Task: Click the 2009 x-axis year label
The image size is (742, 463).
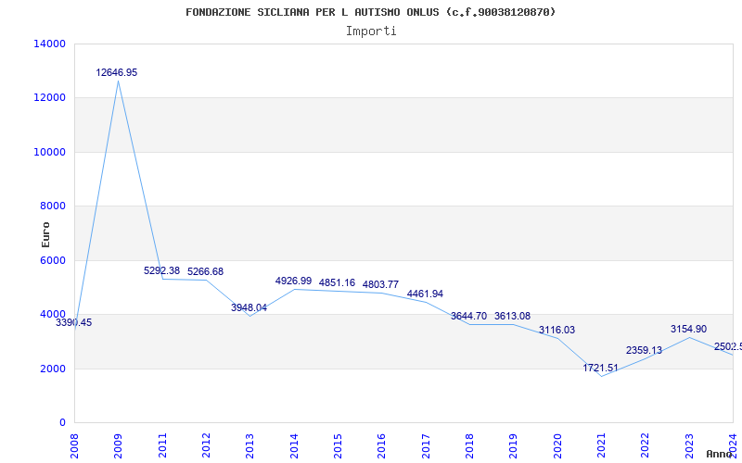Action: (x=118, y=445)
